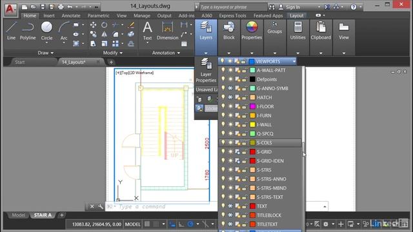Click the command line customize wrench icon
Viewport: 413px width, 232px height.
point(101,206)
